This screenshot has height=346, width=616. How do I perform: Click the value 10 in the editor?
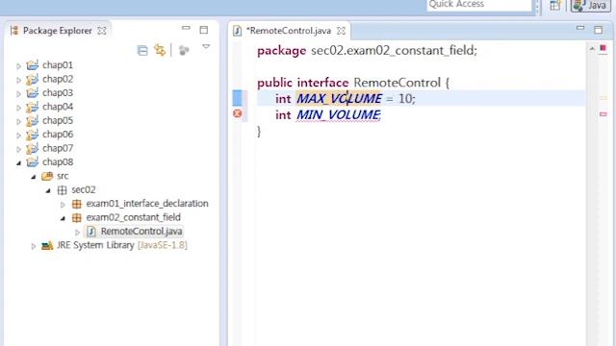(x=405, y=98)
